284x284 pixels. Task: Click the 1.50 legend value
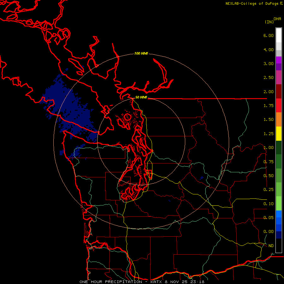pos(269,120)
